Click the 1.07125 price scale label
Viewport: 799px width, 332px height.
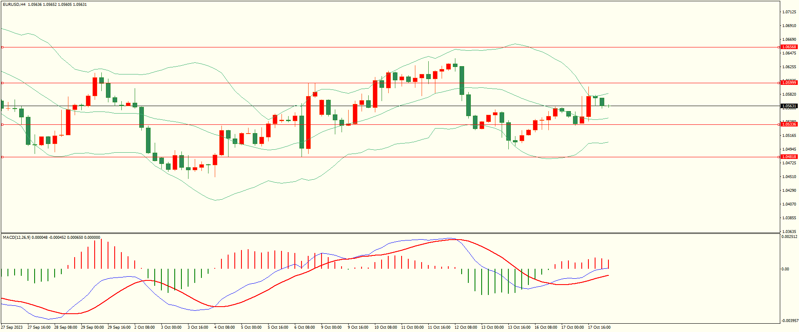click(x=789, y=12)
